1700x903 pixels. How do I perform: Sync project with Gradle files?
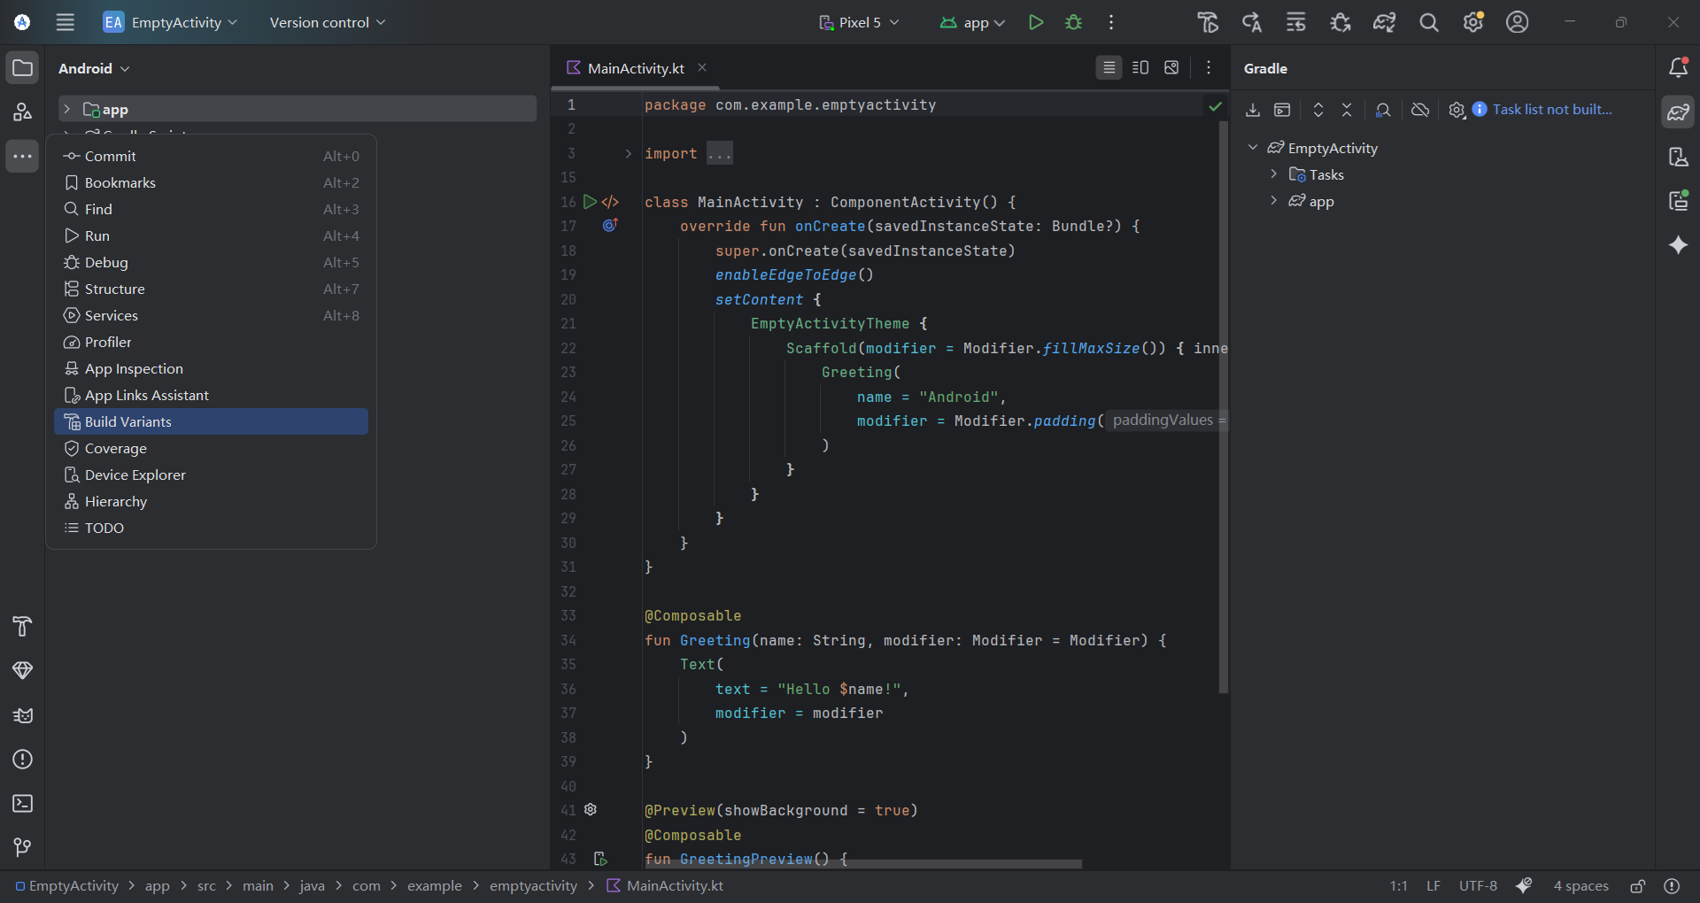click(1384, 22)
